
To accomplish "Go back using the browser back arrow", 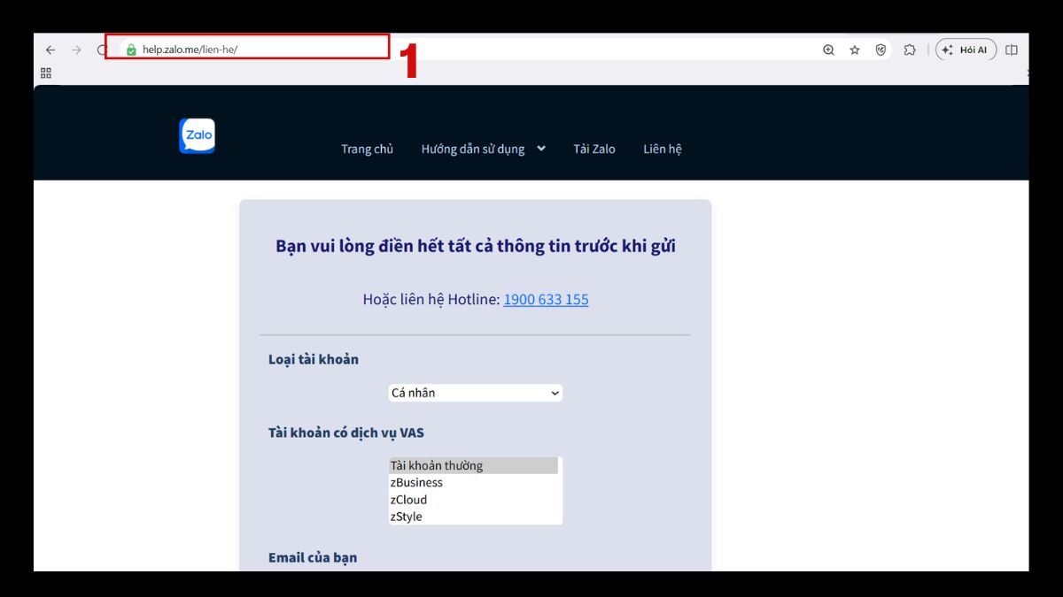I will 50,50.
